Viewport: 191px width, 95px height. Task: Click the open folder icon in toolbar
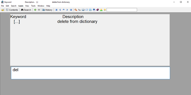3,10
